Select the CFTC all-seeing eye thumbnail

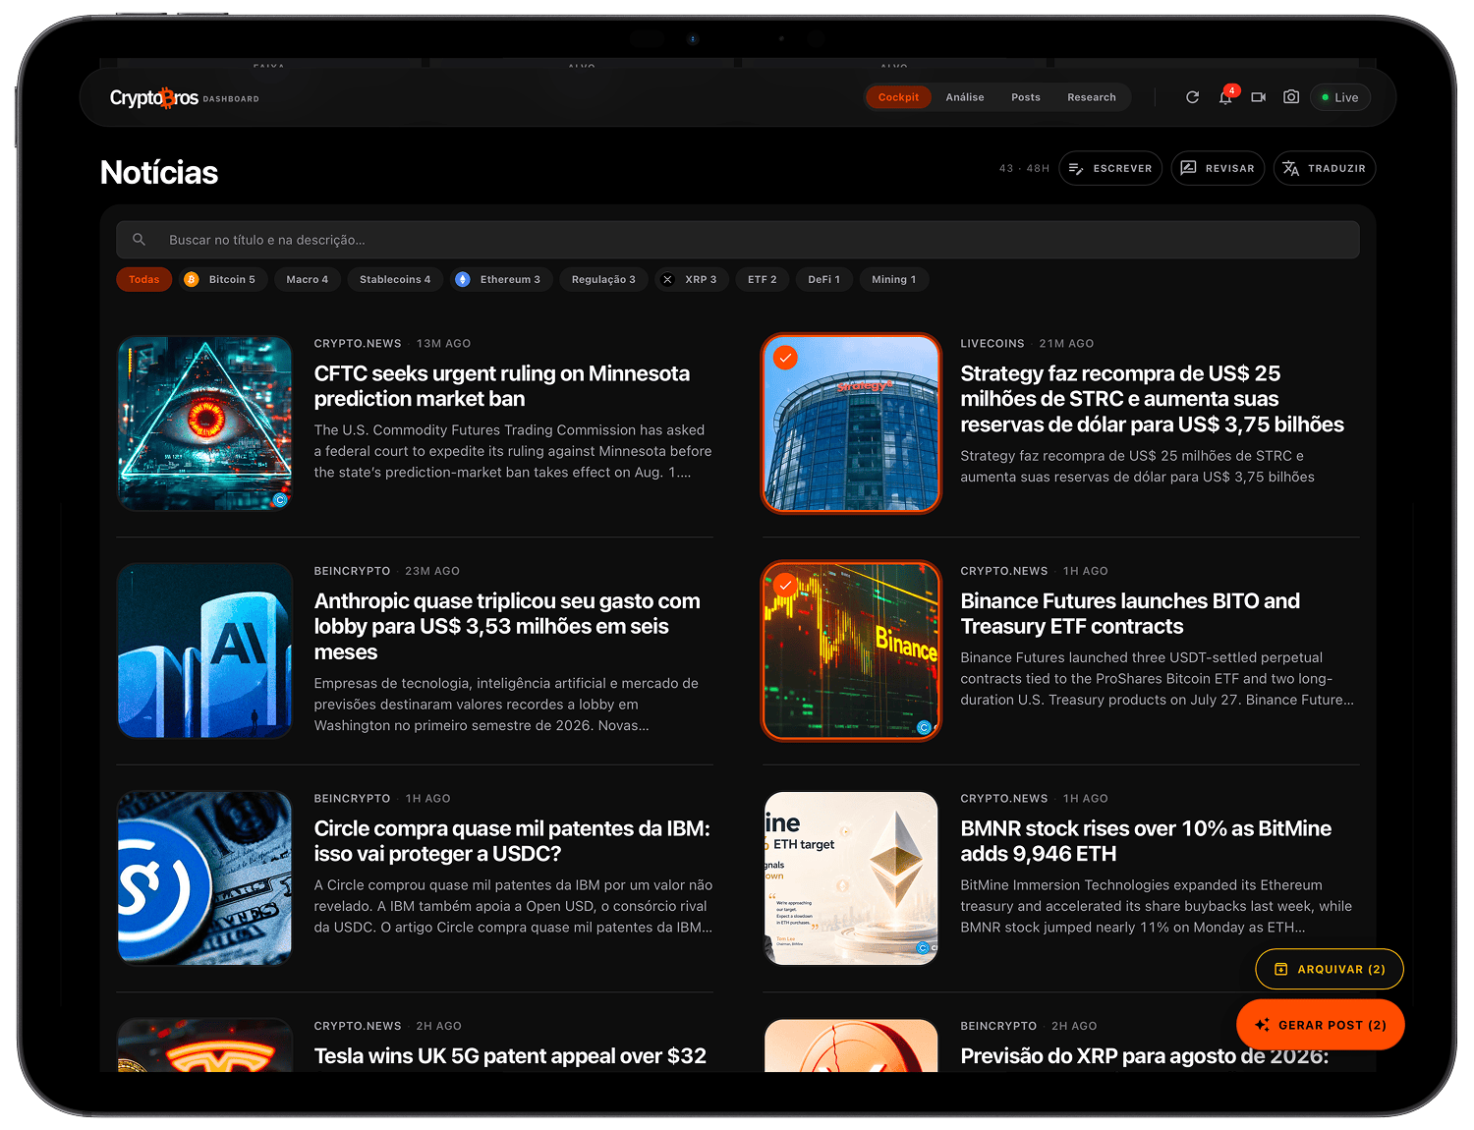click(x=205, y=424)
